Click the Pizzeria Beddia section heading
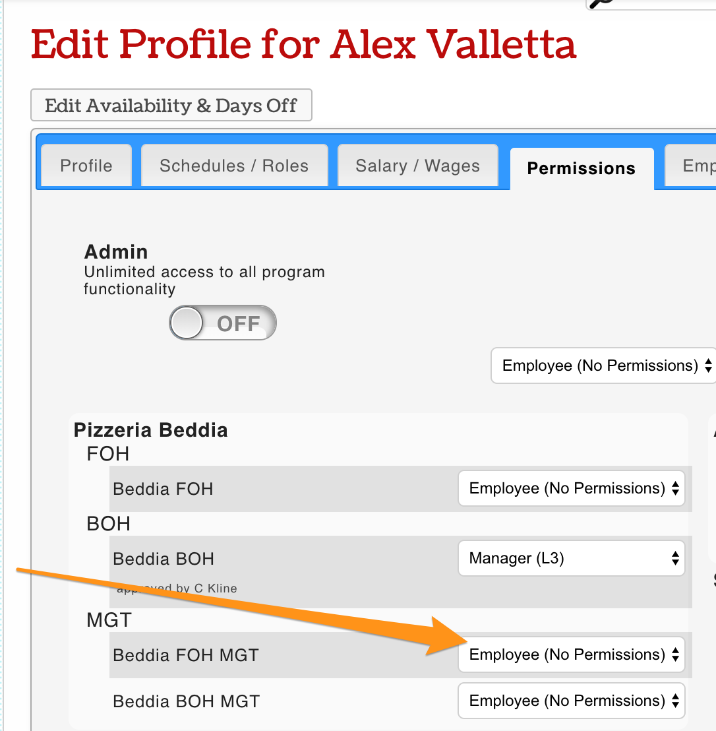 (151, 430)
